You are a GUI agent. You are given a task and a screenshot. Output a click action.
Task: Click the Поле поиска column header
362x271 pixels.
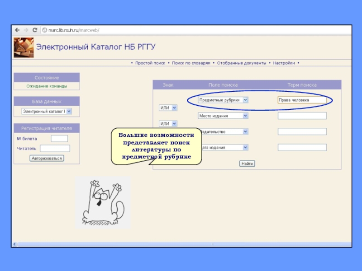[x=223, y=85]
